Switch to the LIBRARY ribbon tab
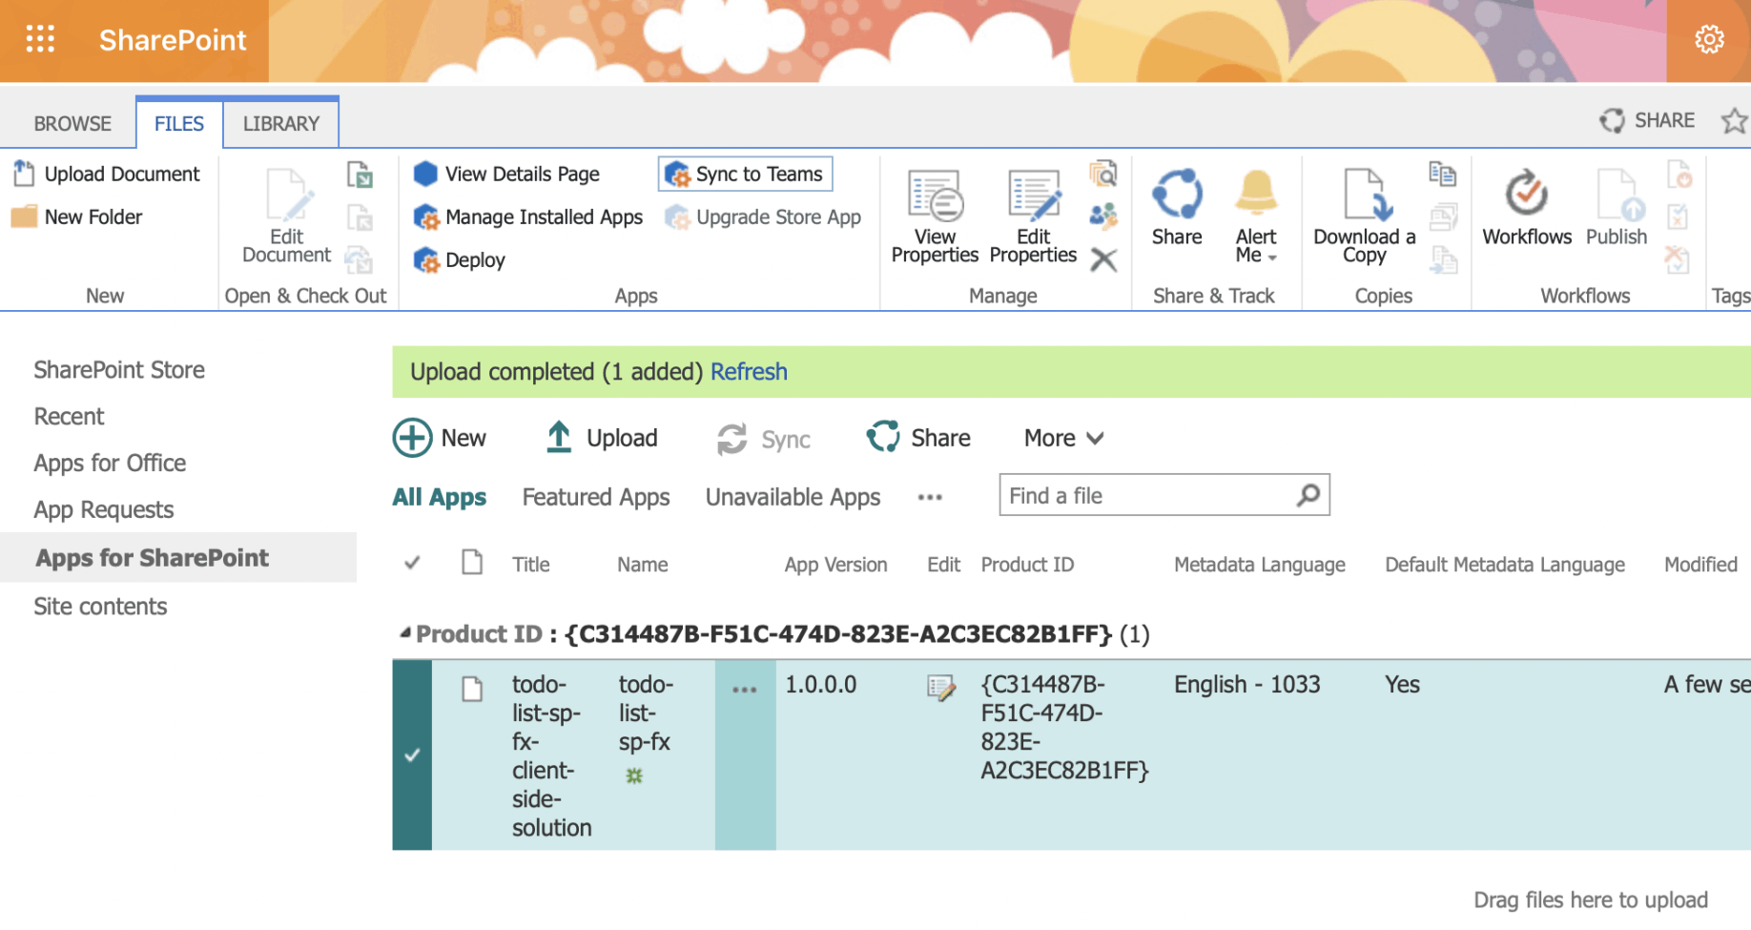 [280, 124]
